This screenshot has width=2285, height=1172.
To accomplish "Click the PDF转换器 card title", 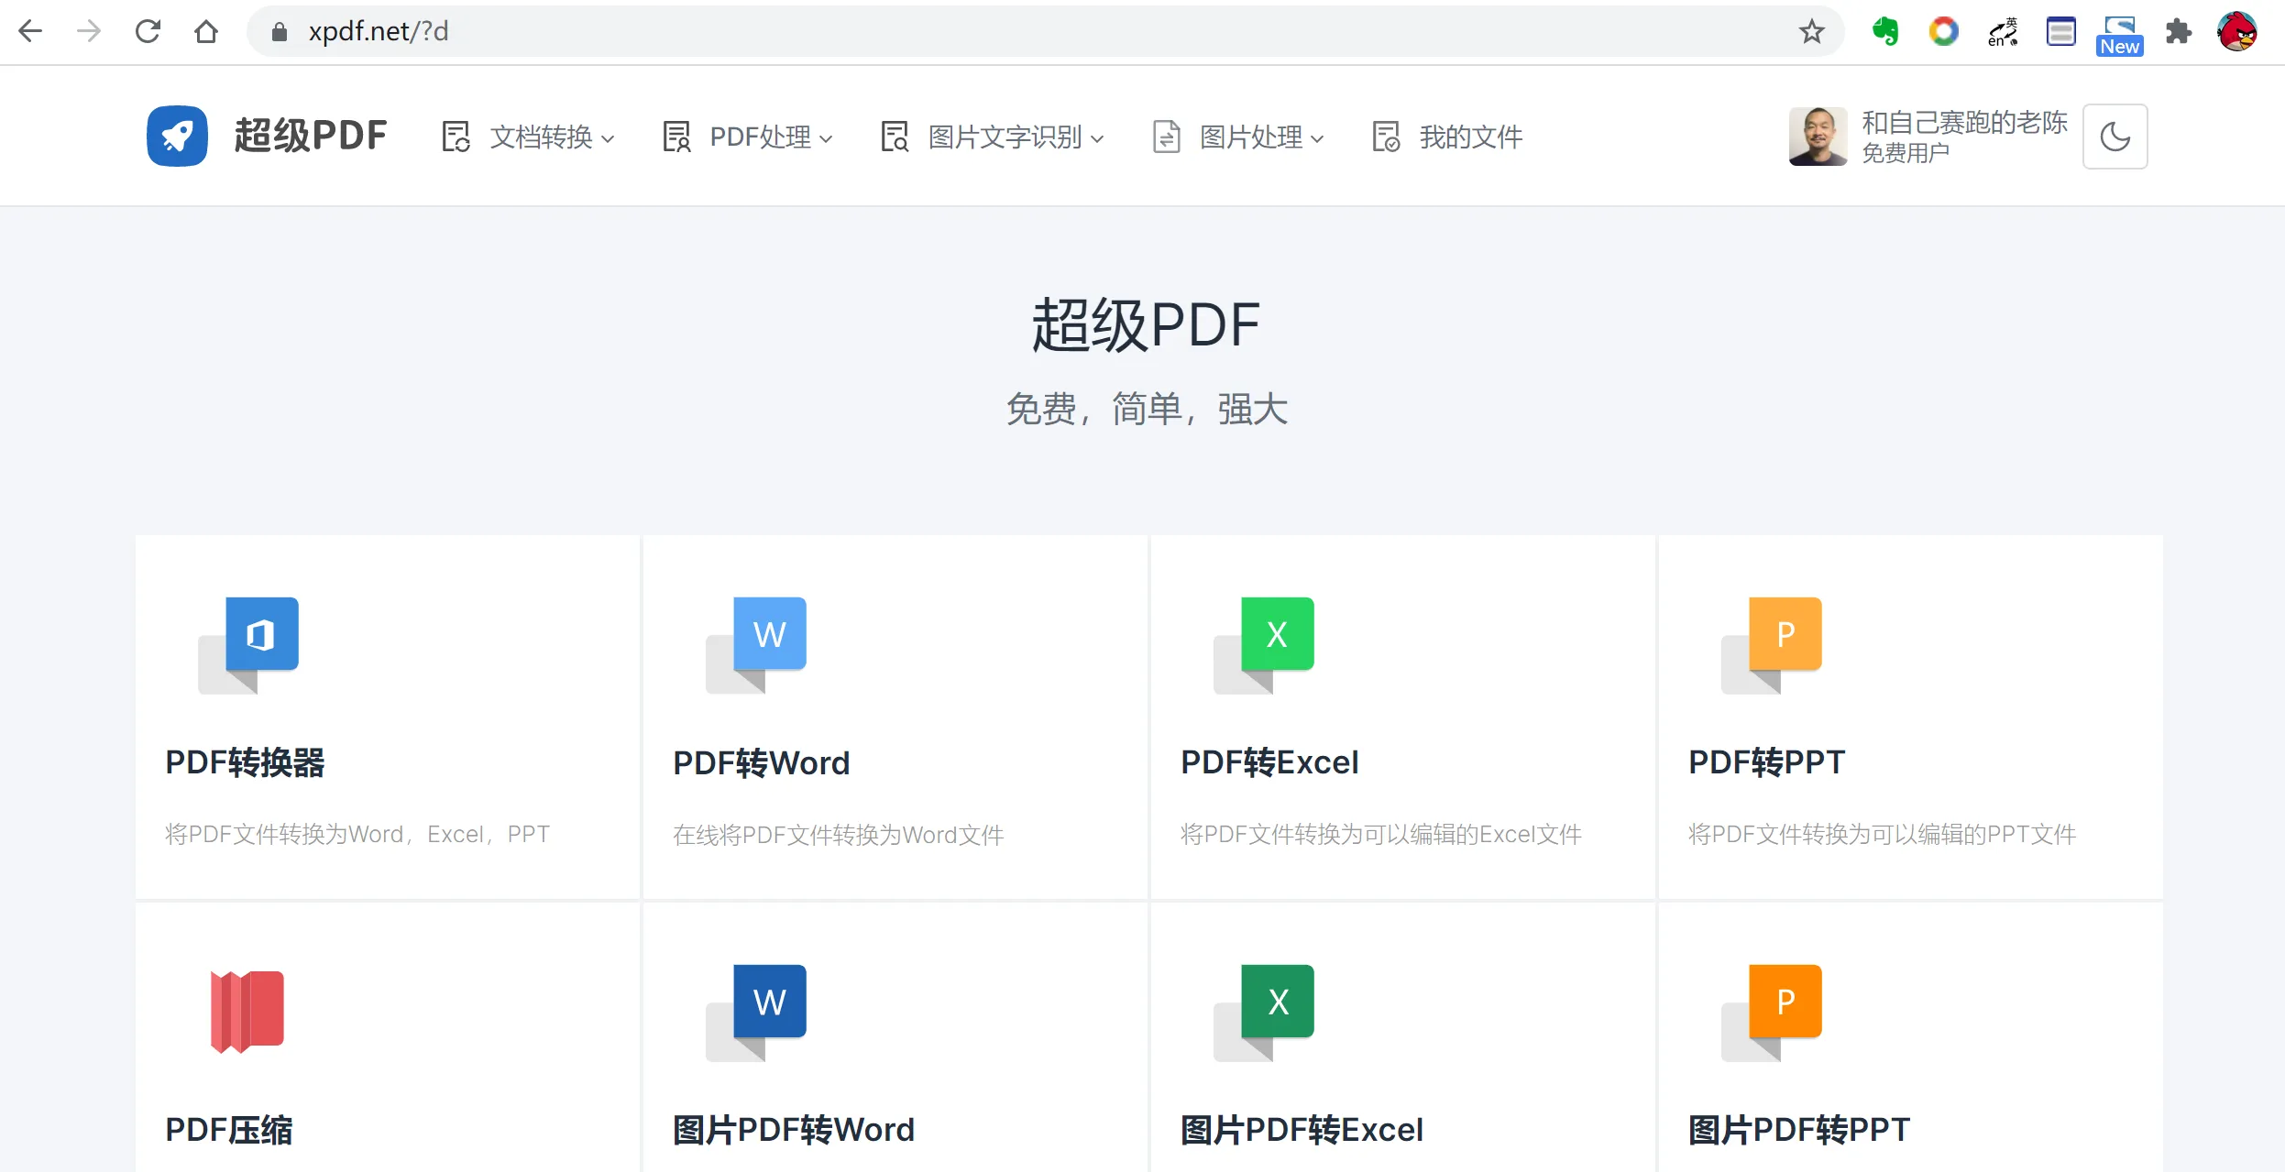I will tap(245, 762).
